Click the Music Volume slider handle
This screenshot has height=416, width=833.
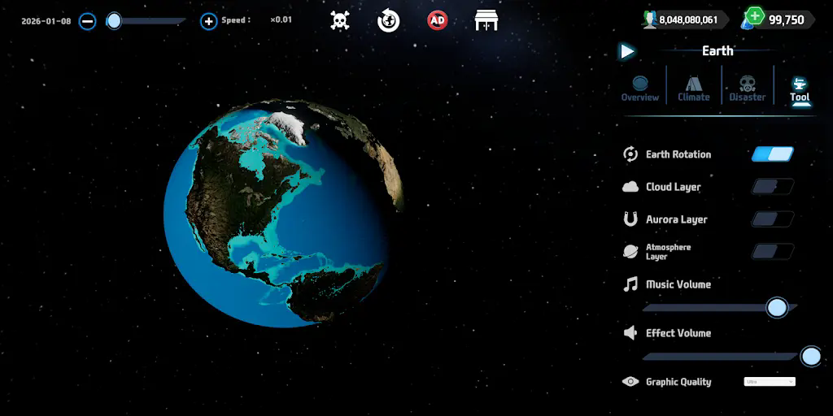(778, 307)
